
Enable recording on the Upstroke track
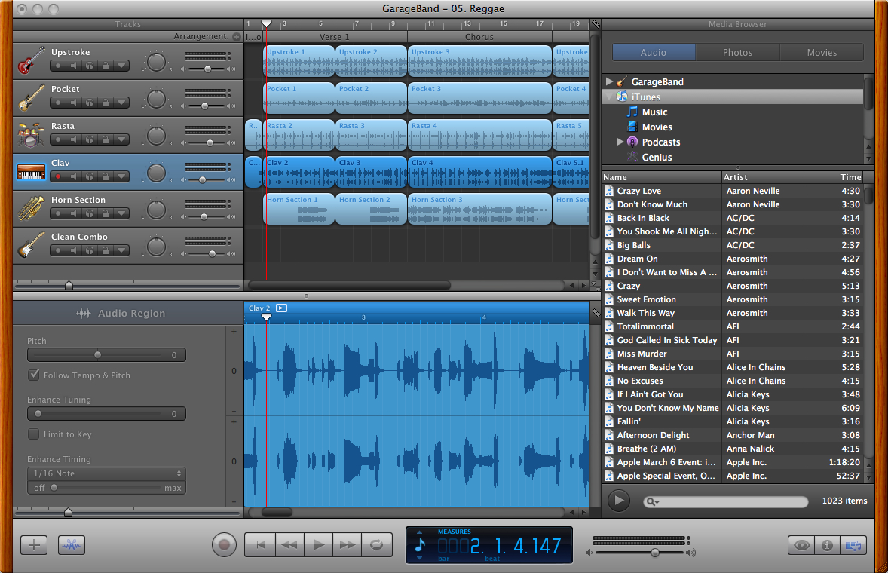(58, 66)
